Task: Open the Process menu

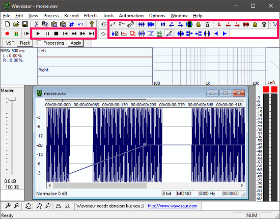Action: pos(51,16)
